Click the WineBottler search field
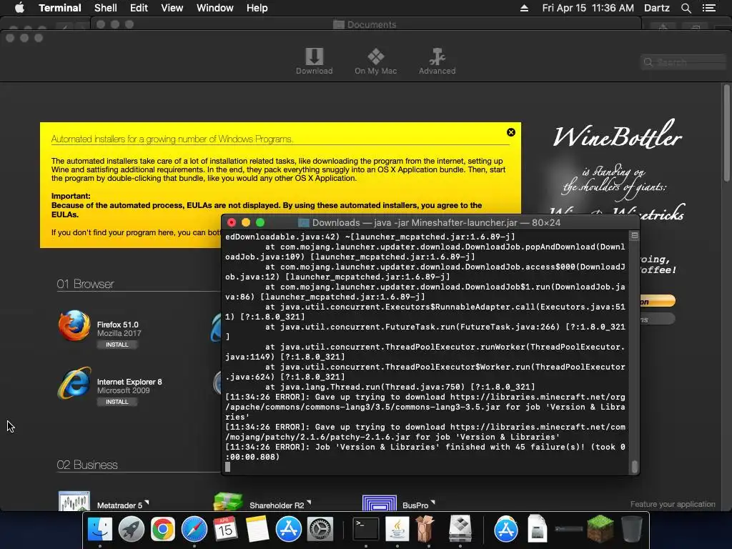 [683, 62]
